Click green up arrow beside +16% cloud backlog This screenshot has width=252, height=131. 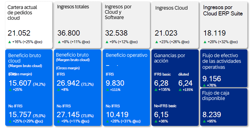pyautogui.click(x=9, y=42)
